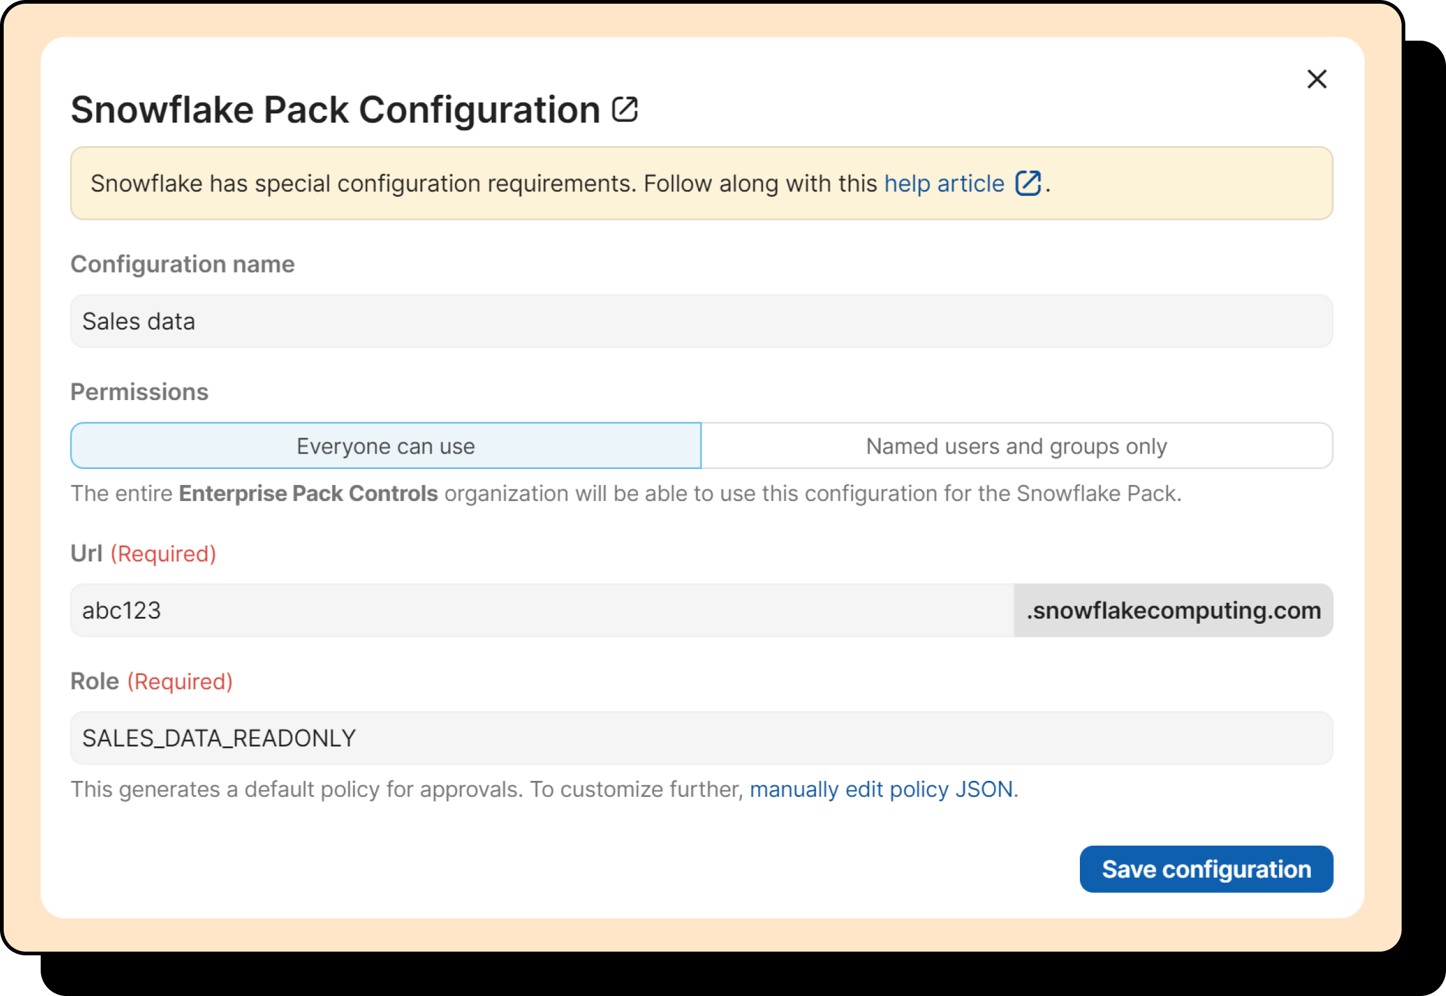
Task: Select the Everyone can use option
Action: (x=386, y=446)
